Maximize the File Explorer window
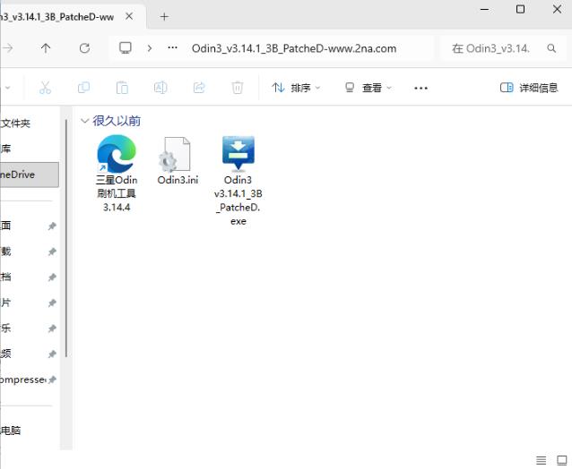Image resolution: width=572 pixels, height=469 pixels. click(521, 9)
